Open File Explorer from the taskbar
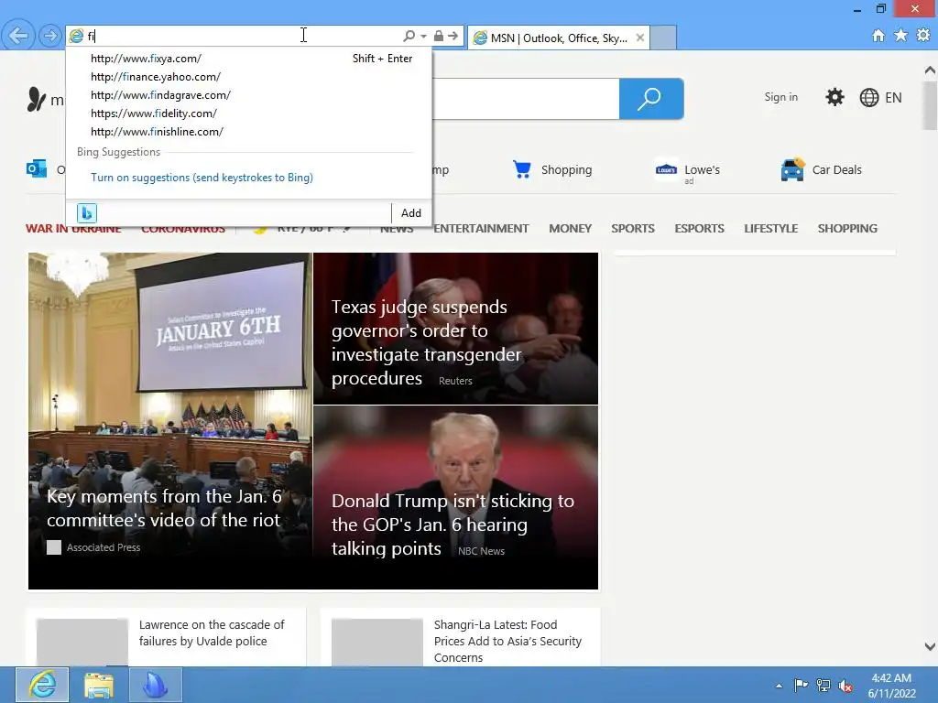The height and width of the screenshot is (703, 938). (99, 685)
